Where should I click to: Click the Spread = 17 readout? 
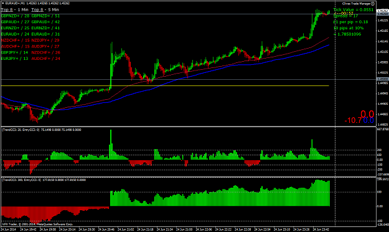tap(345, 16)
